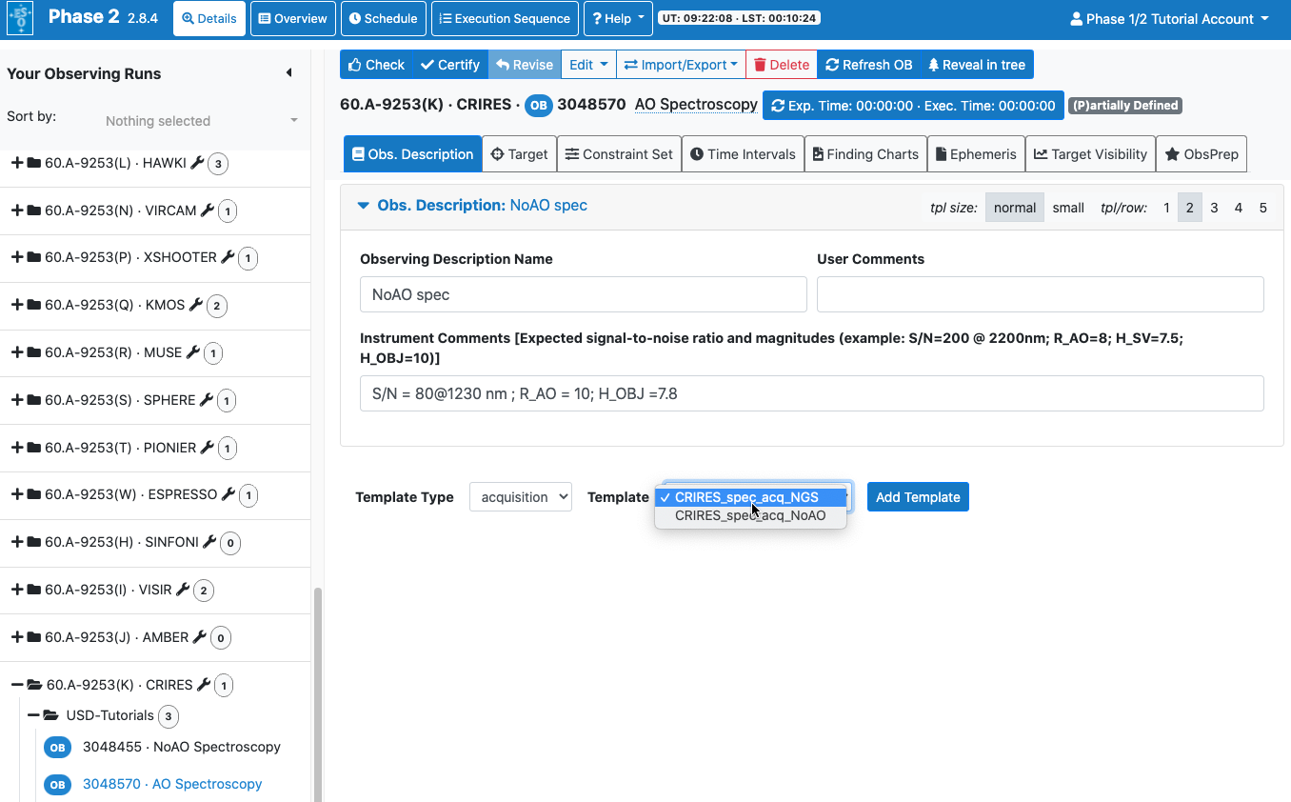Screen dimensions: 1291x802
Task: Click the Refresh OB button
Action: point(868,65)
